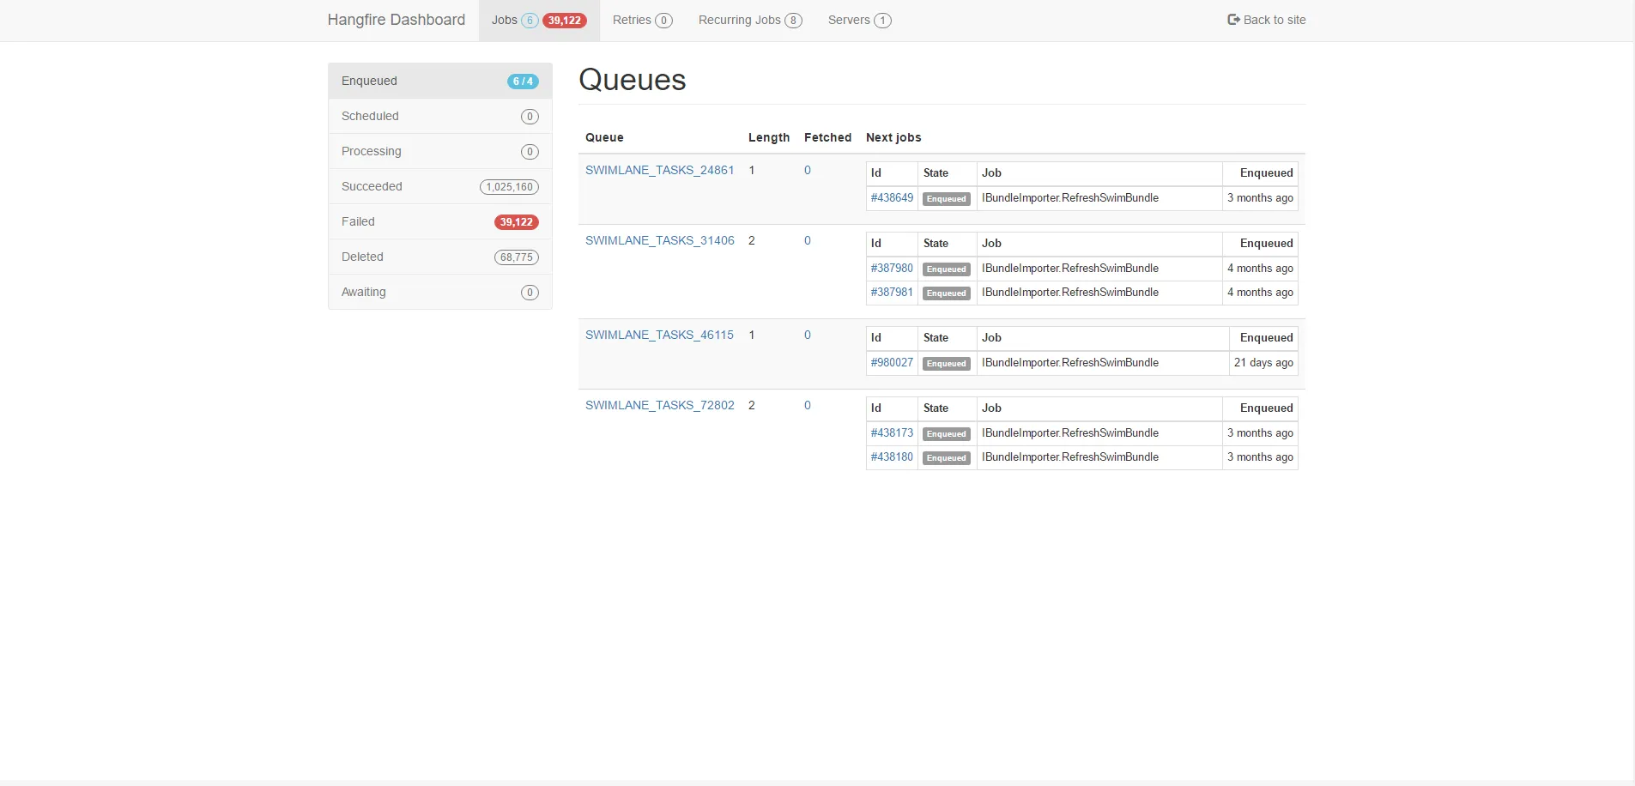Go to the Recurring Jobs tab
Viewport: 1635px width, 786px height.
750,20
